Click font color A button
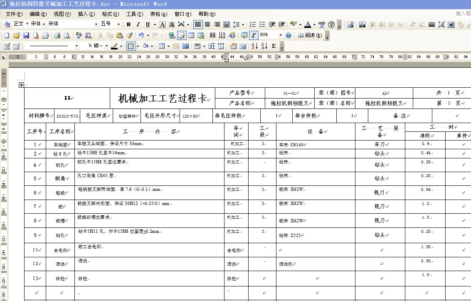This screenshot has width=471, height=301. (x=308, y=25)
